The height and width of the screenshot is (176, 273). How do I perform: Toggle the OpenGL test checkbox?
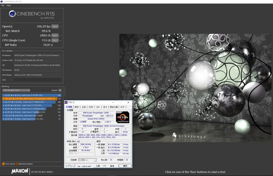(61, 26)
